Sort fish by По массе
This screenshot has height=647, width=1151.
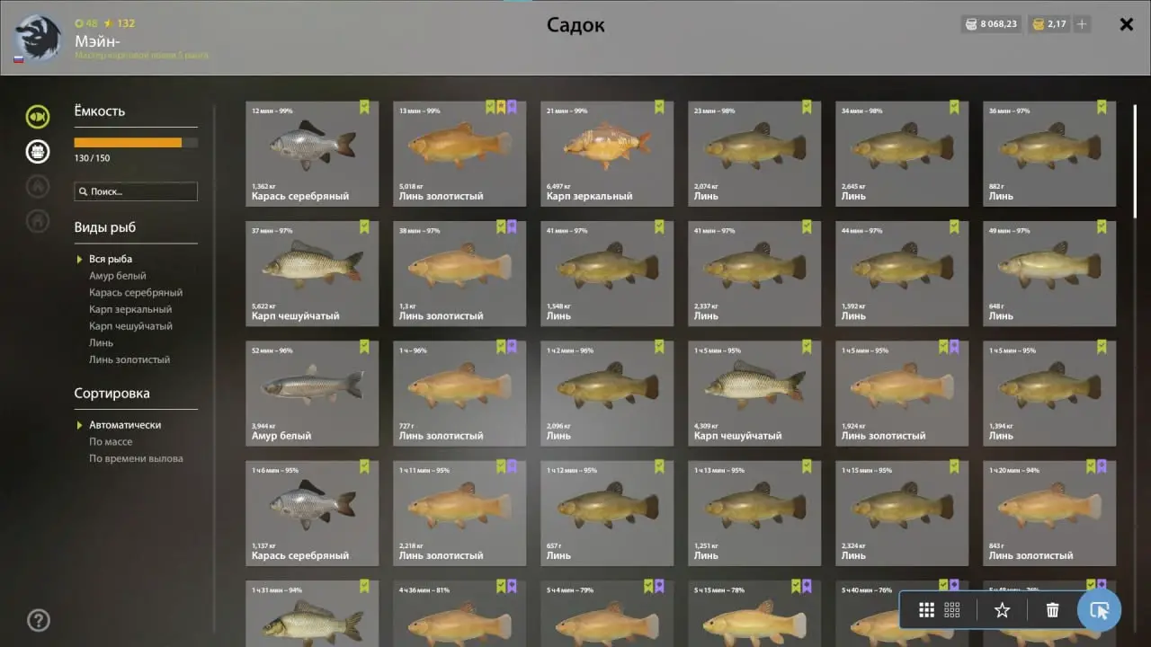(111, 441)
